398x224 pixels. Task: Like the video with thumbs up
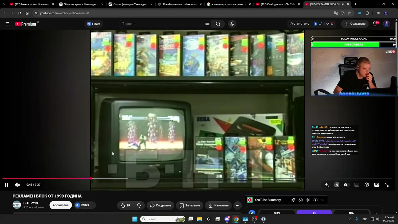(125, 205)
